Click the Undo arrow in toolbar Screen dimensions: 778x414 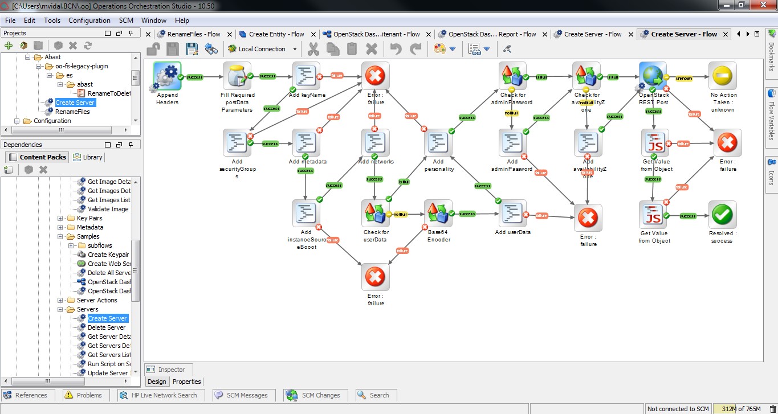coord(396,49)
